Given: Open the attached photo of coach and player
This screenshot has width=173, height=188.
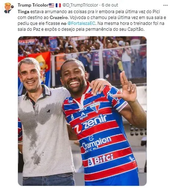Looking at the screenshot, I should [82, 111].
